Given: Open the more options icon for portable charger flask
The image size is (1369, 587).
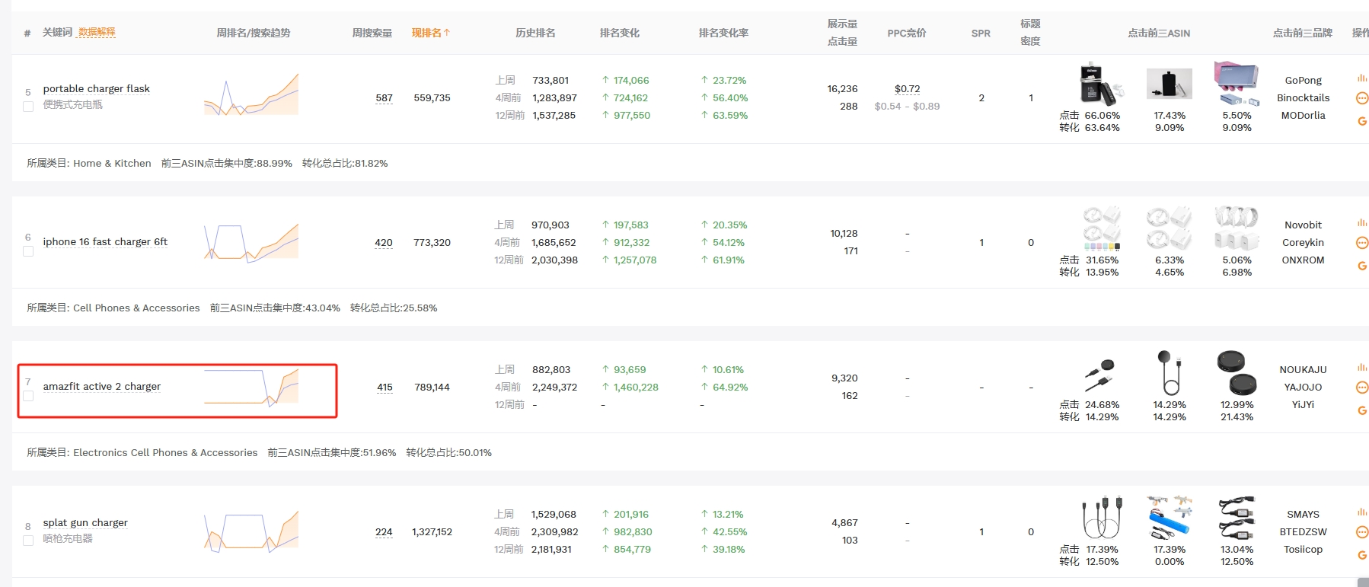Looking at the screenshot, I should click(x=1362, y=98).
